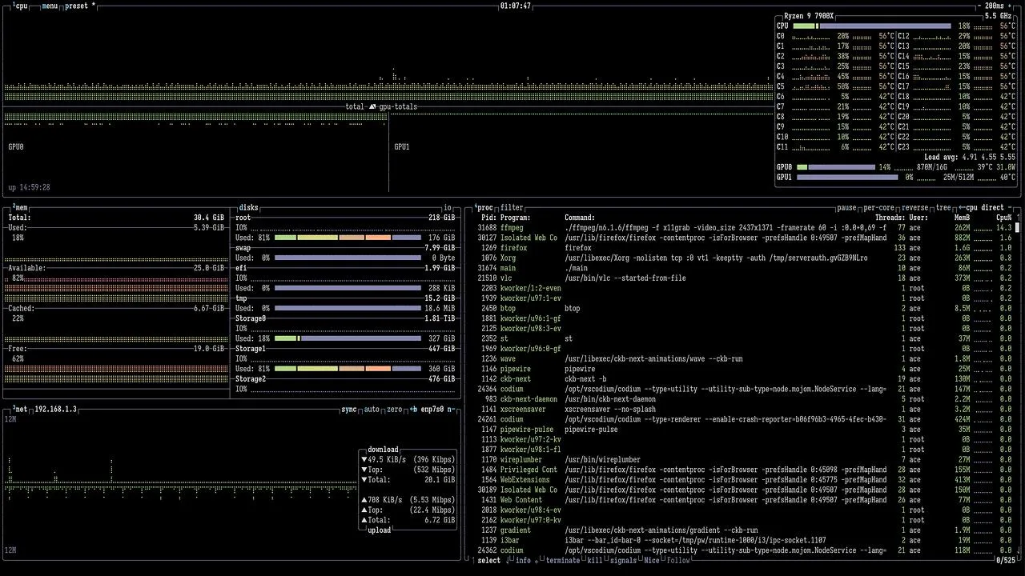Select the xscreensaver process row

coord(744,409)
